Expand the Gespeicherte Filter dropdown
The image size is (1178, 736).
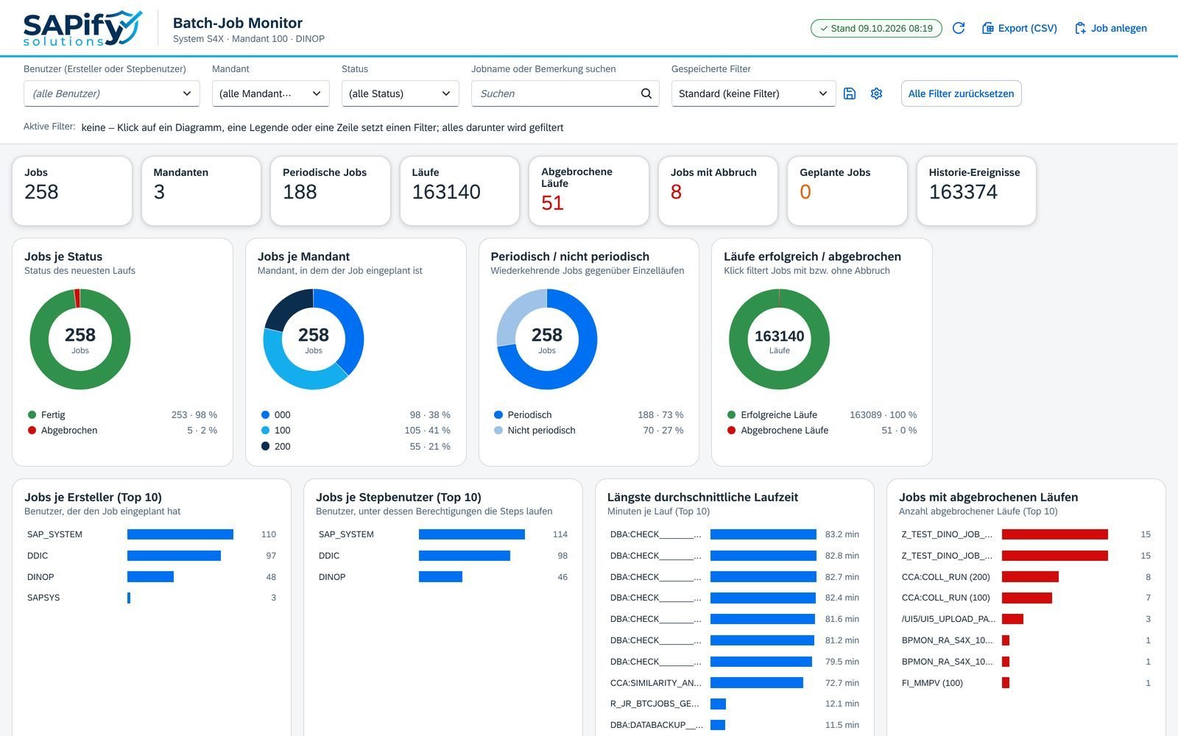(753, 93)
